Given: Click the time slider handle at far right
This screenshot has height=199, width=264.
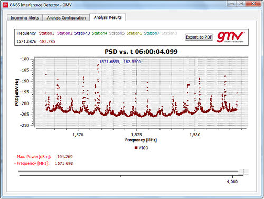Looking at the screenshot, I should (243, 172).
